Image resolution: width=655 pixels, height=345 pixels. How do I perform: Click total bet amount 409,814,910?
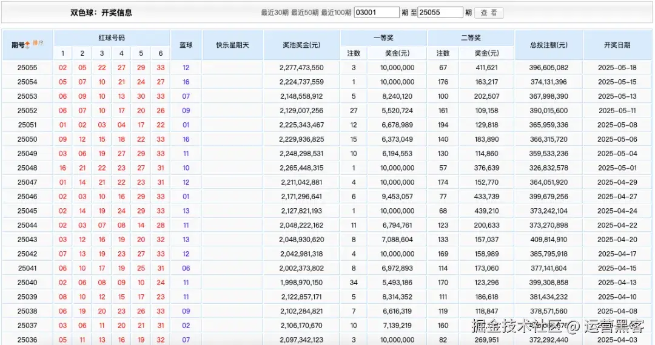[548, 240]
